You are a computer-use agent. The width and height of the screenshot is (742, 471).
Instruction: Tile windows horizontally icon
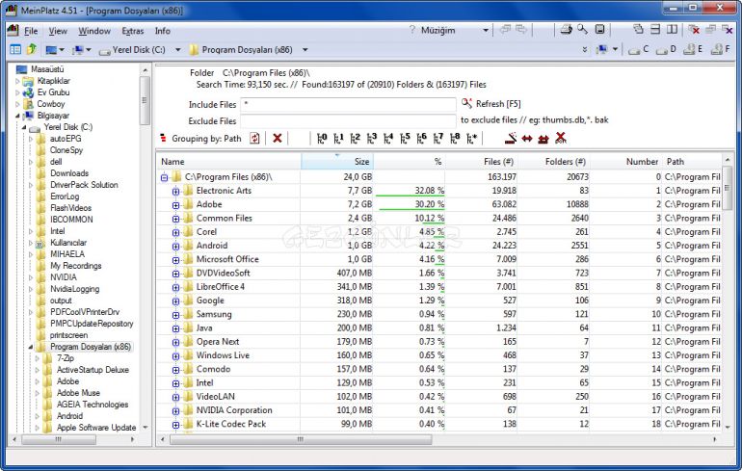tap(655, 30)
